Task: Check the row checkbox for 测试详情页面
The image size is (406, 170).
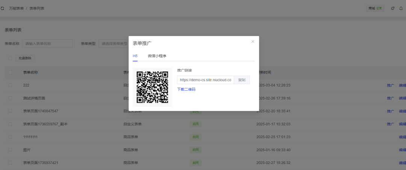Action: coord(10,98)
